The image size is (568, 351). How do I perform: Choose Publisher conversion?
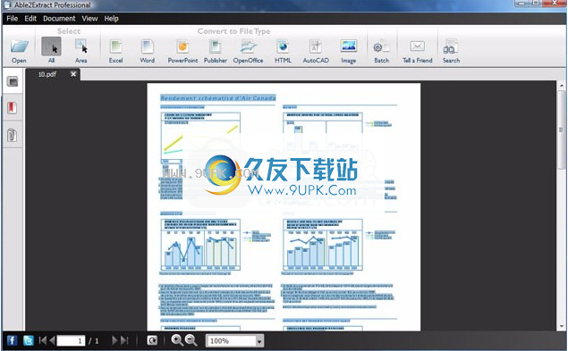(x=216, y=51)
